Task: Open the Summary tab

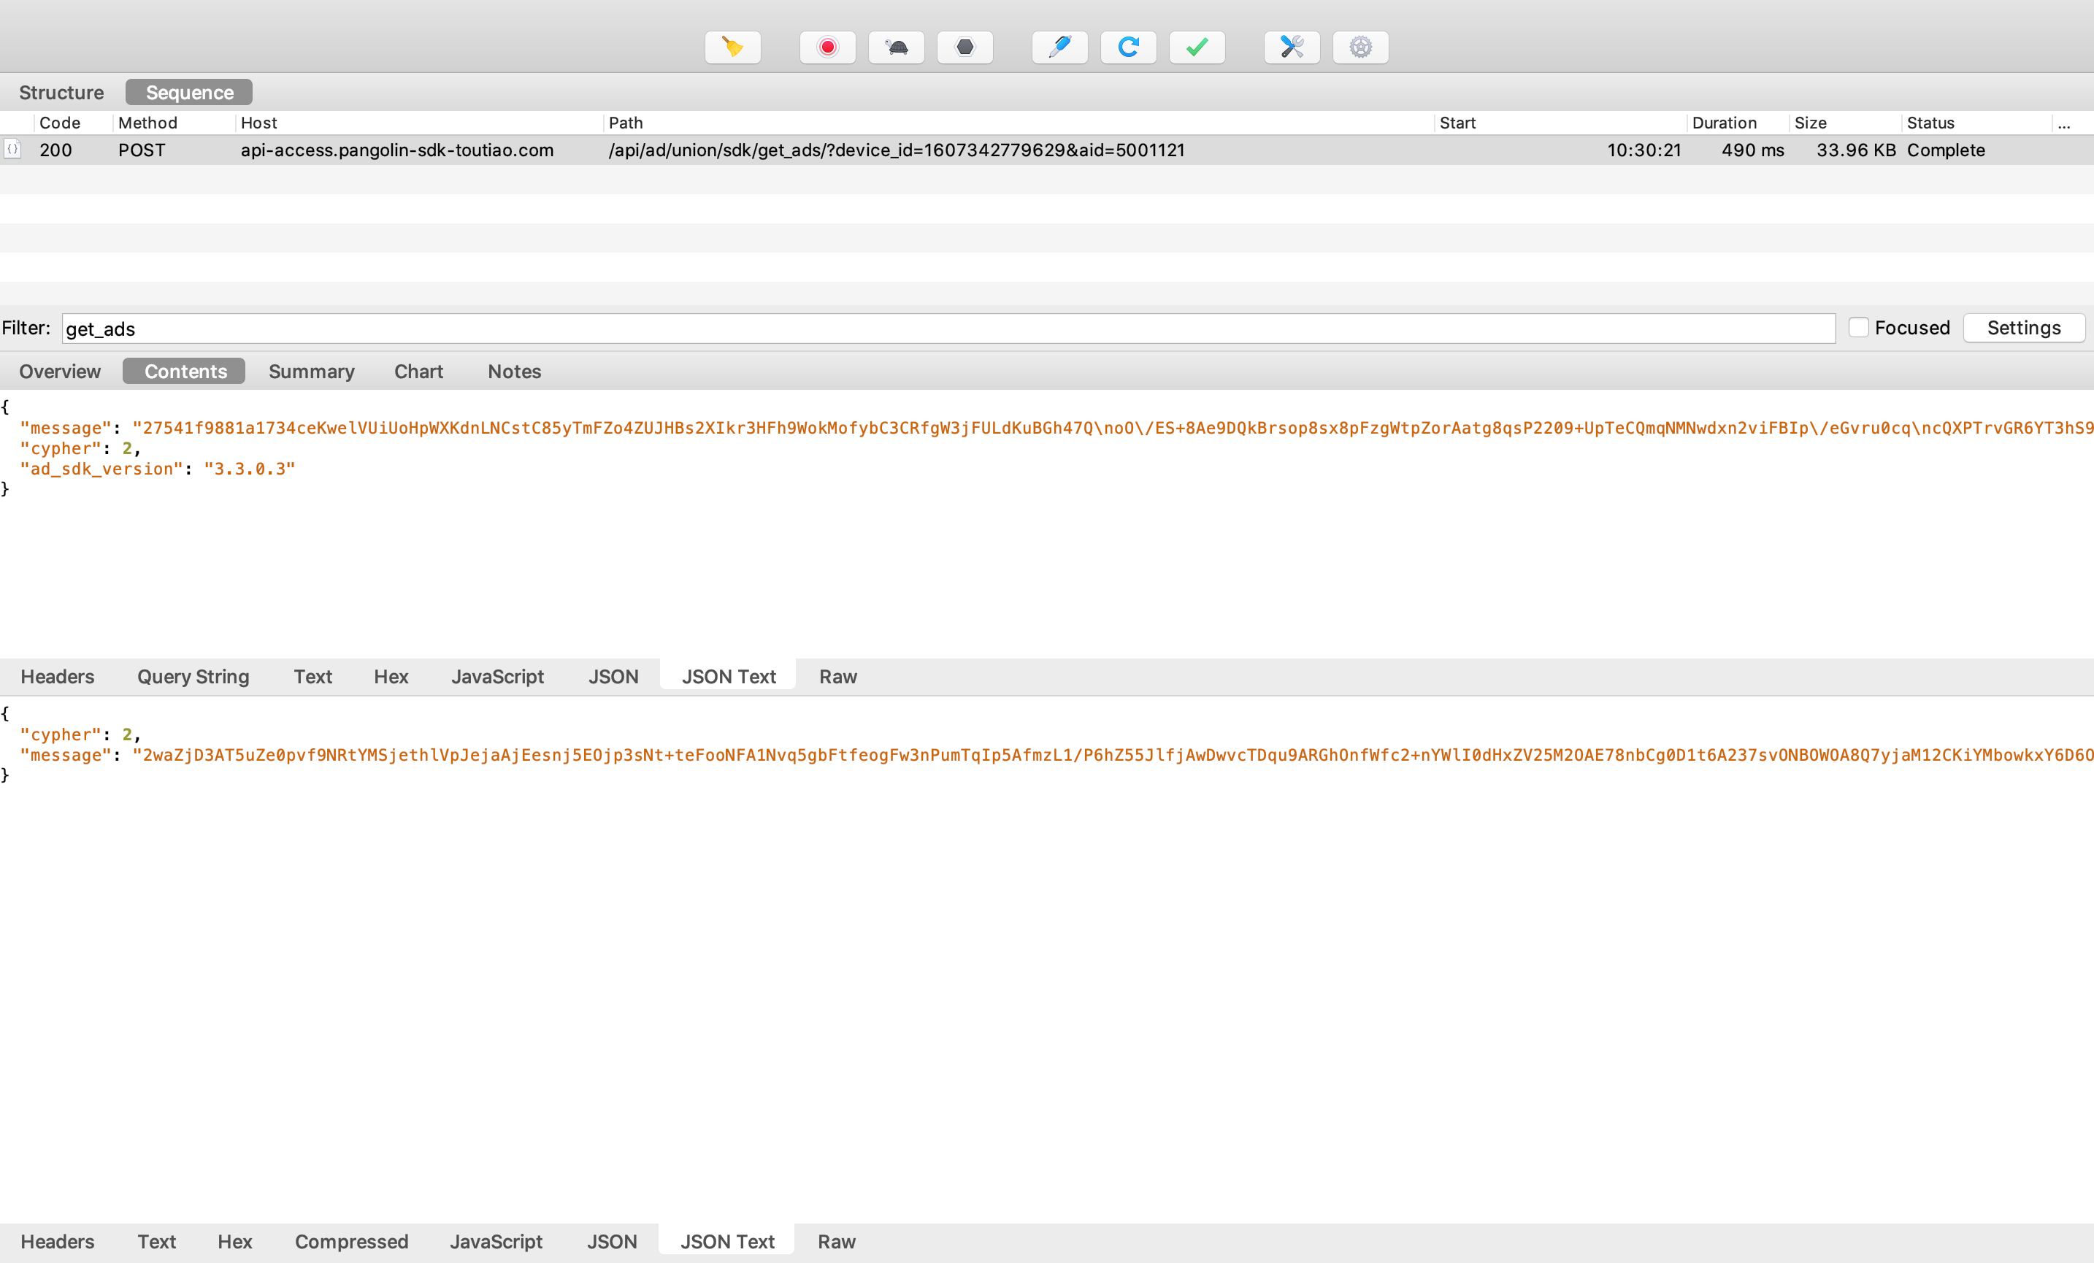Action: [x=311, y=372]
